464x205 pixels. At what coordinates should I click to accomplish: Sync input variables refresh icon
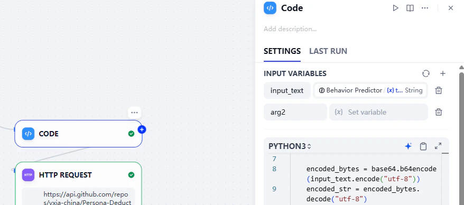point(426,73)
